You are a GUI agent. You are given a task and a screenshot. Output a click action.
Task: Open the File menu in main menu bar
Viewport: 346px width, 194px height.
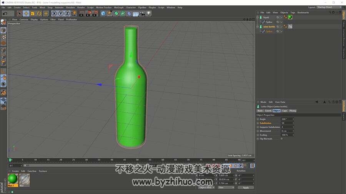click(3, 8)
